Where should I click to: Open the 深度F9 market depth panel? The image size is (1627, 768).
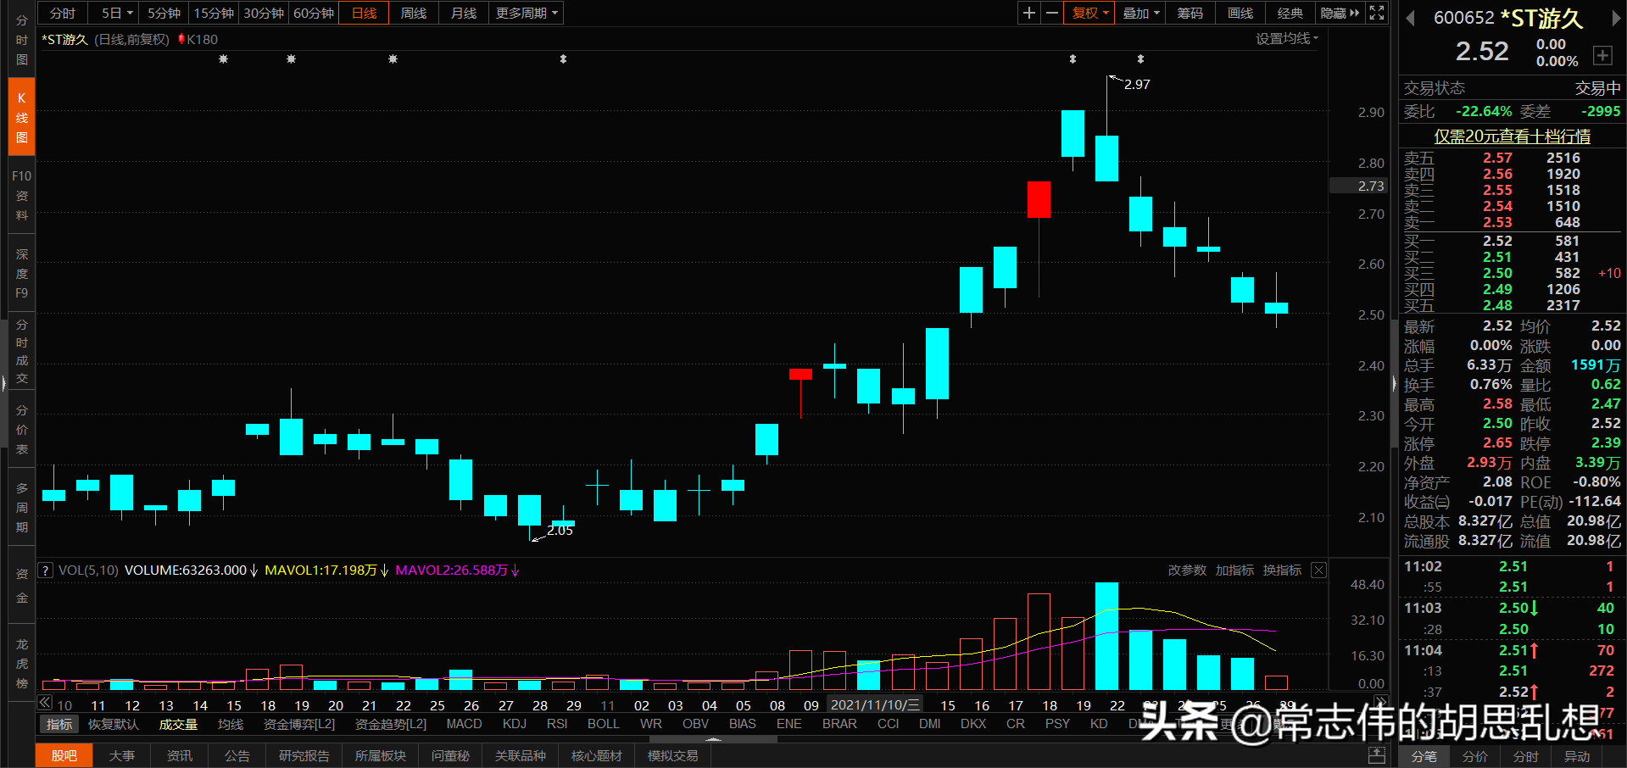(21, 273)
